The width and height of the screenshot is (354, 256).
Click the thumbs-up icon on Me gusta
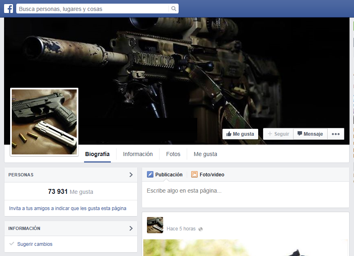[x=229, y=134]
